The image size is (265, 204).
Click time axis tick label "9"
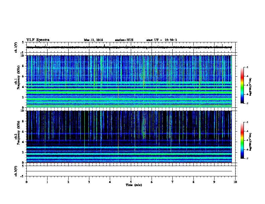tap(214, 182)
